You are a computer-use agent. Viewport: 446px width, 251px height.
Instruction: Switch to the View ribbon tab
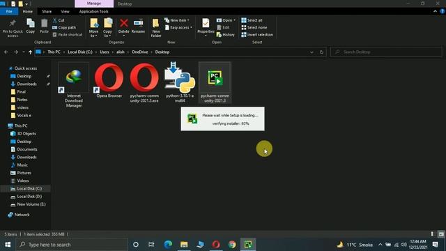(x=65, y=11)
